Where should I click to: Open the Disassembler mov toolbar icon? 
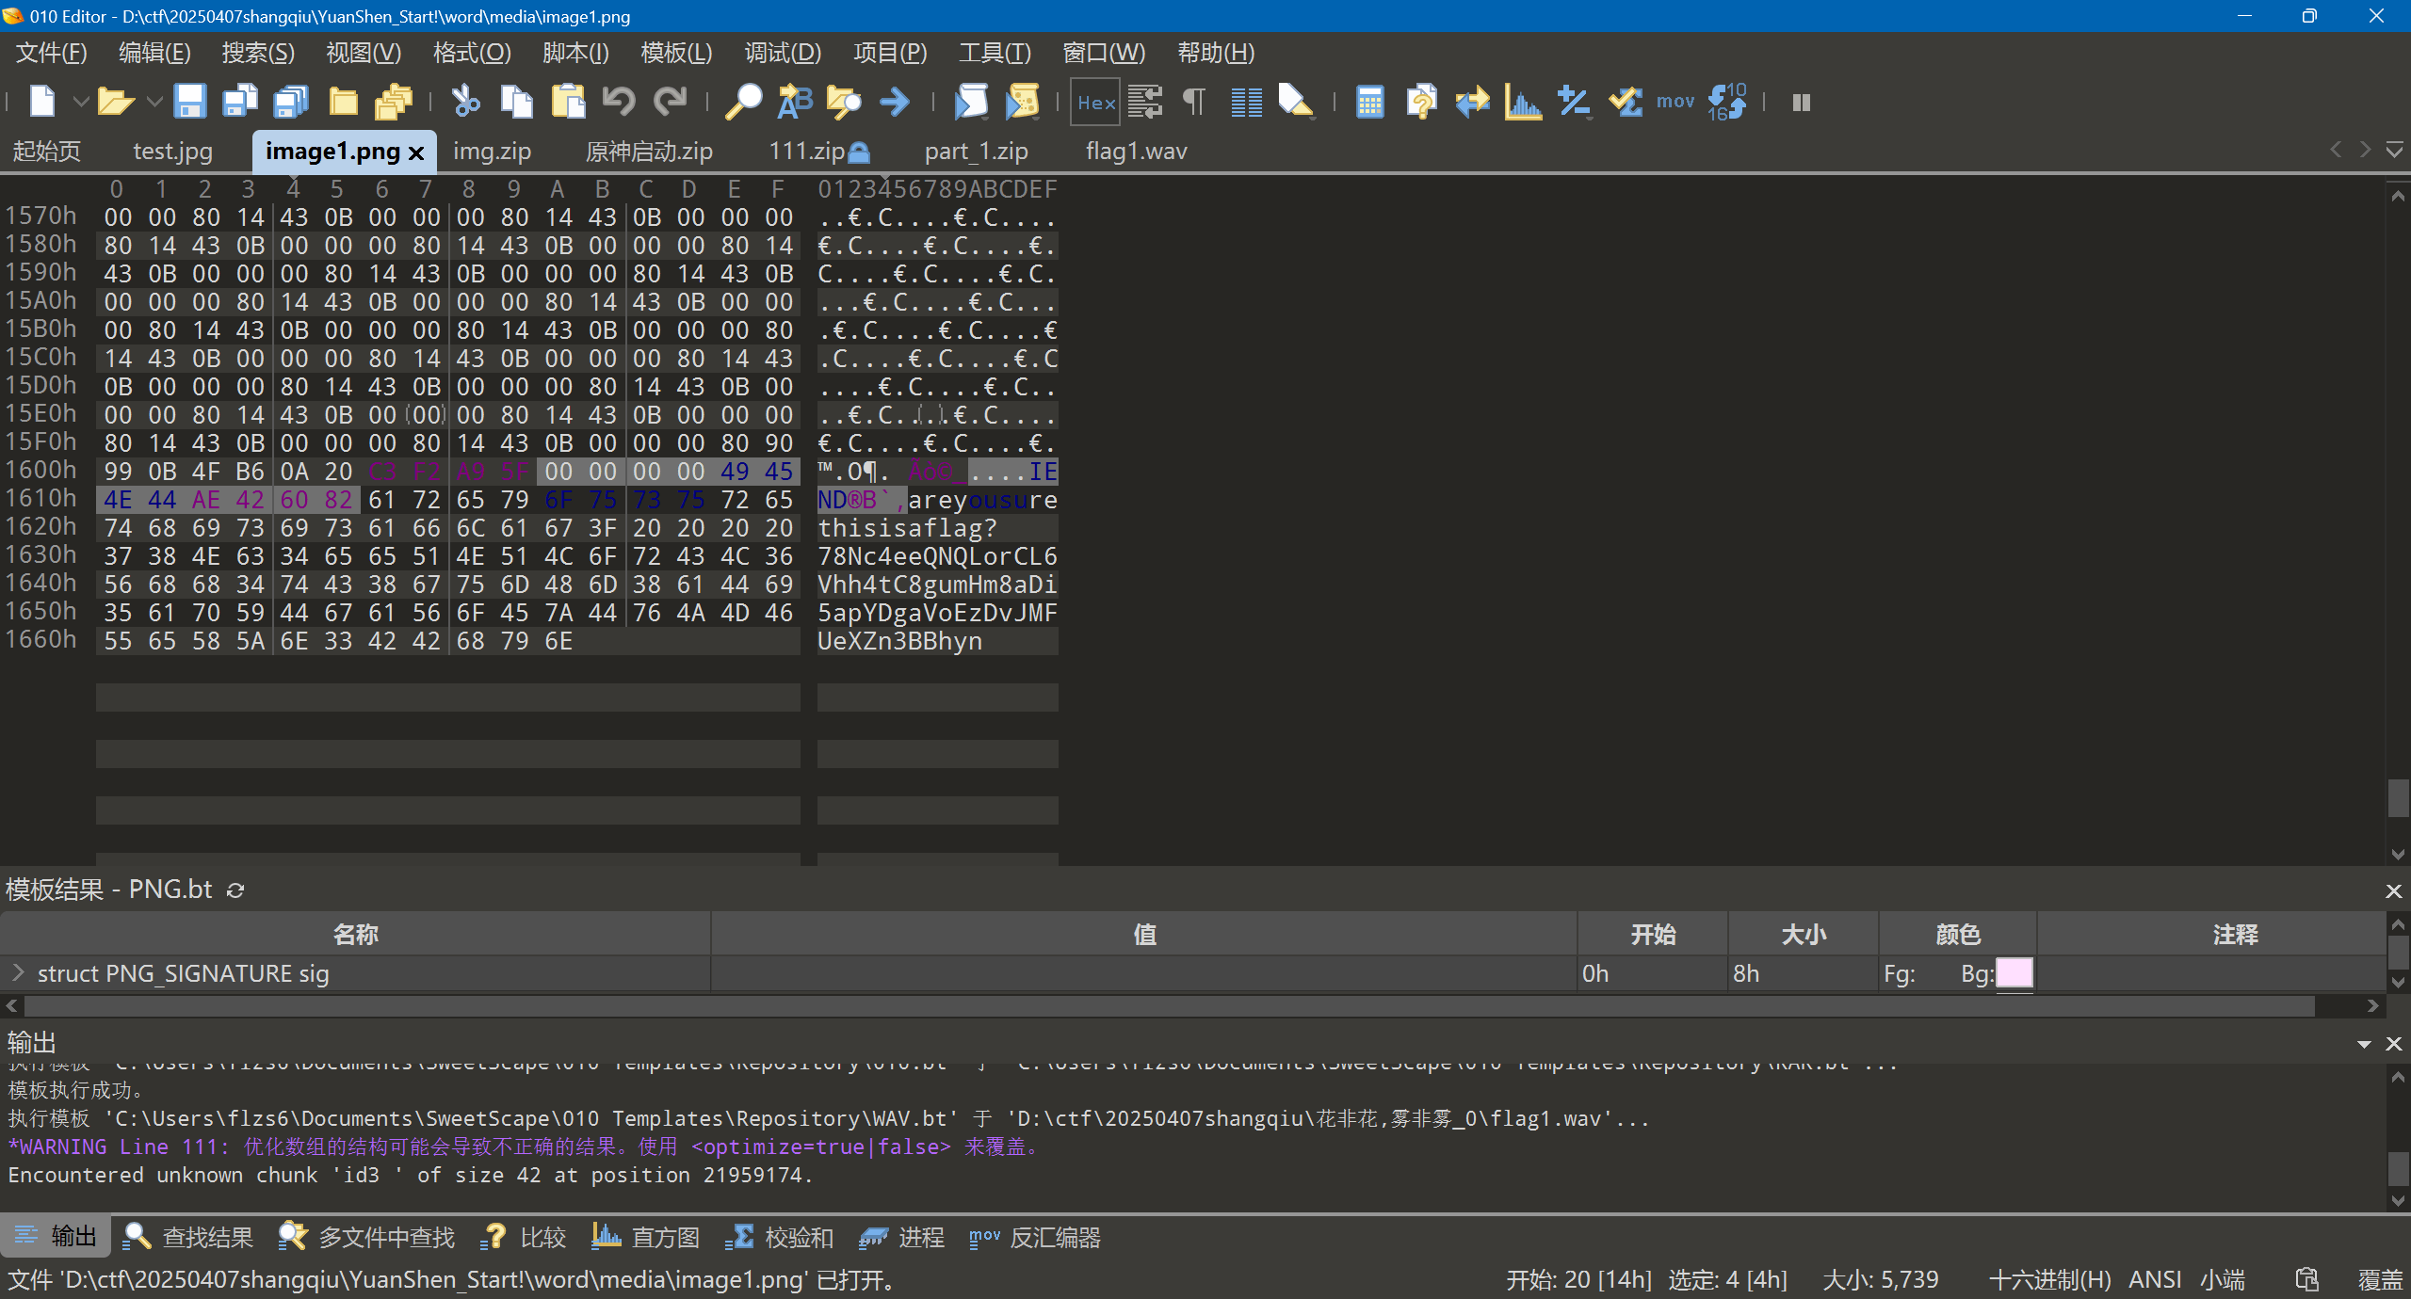(1675, 102)
